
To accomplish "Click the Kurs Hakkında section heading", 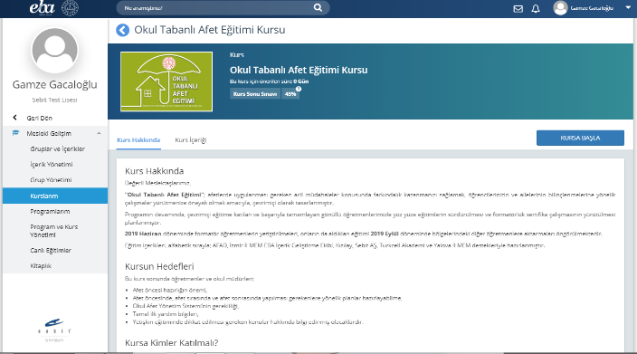I will point(155,171).
